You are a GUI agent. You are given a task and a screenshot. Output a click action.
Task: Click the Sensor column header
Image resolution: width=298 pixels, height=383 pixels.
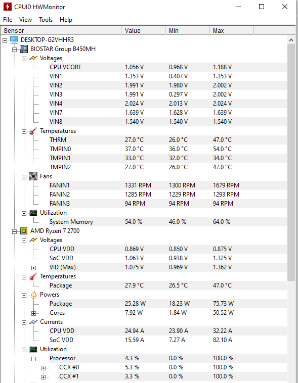coord(61,30)
